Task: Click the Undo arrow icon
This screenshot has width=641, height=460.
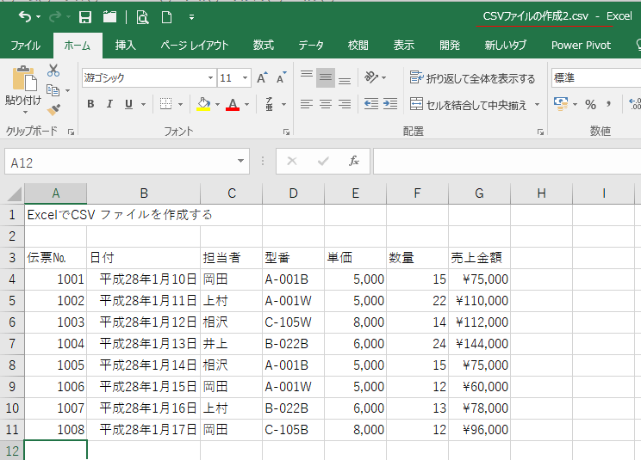Action: pos(24,17)
